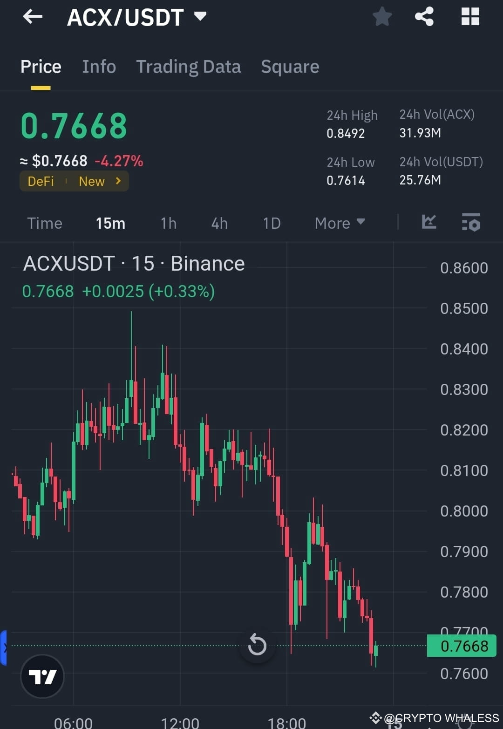
Task: Tap the 15m interval button
Action: pyautogui.click(x=110, y=223)
